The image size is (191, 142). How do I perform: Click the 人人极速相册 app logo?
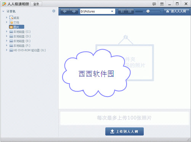(4, 4)
